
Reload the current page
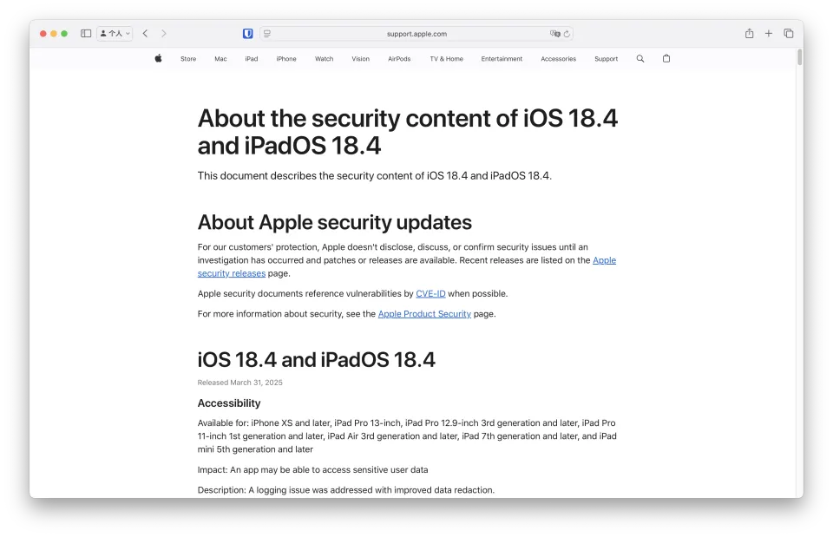567,34
